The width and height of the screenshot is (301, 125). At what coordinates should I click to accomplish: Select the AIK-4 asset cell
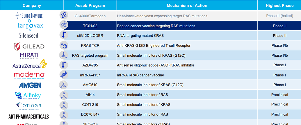[x=90, y=95]
